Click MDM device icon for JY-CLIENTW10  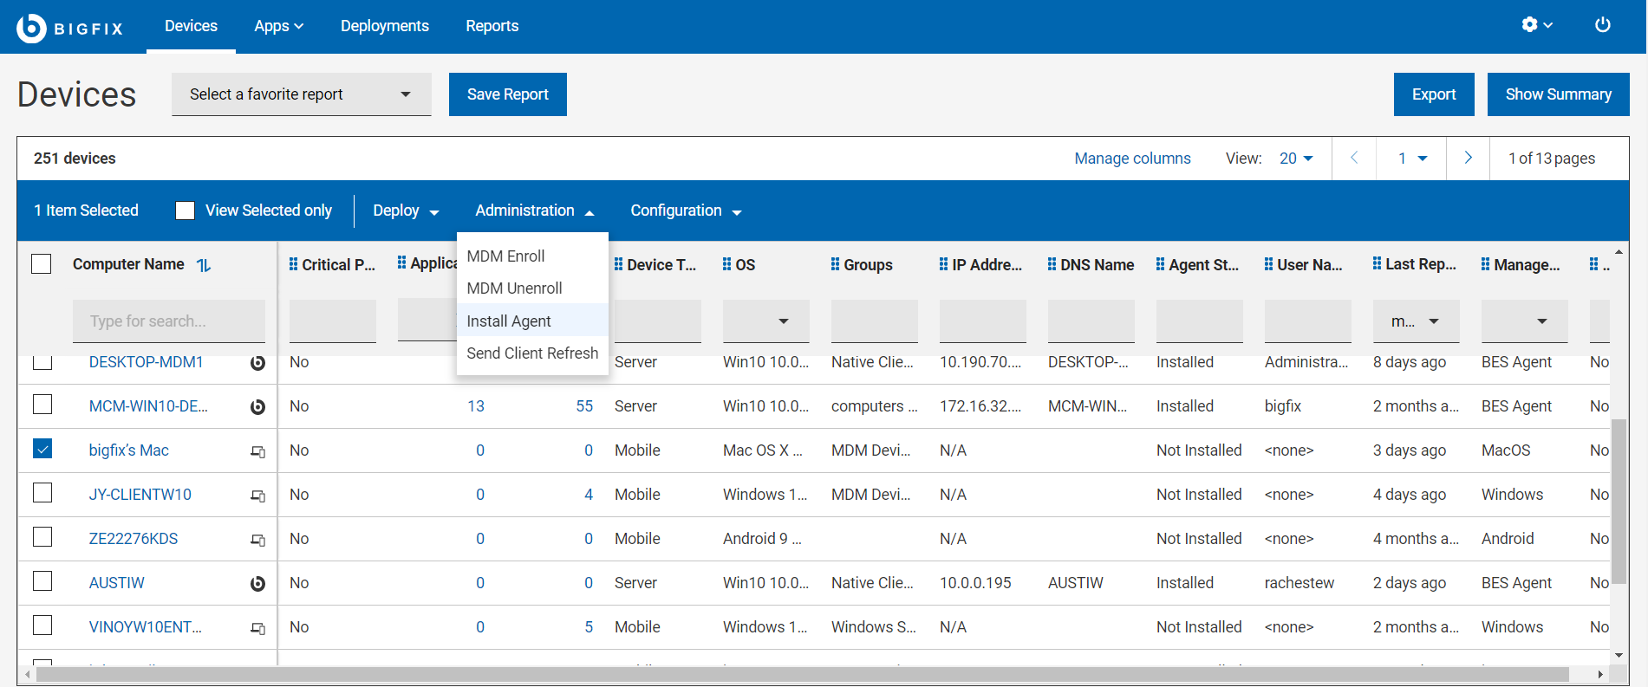(x=257, y=496)
